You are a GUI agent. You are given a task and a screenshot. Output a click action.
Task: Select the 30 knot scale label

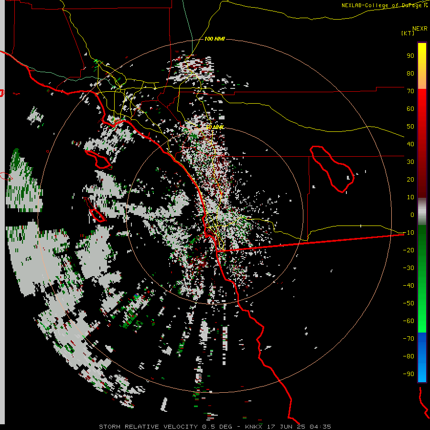[410, 162]
